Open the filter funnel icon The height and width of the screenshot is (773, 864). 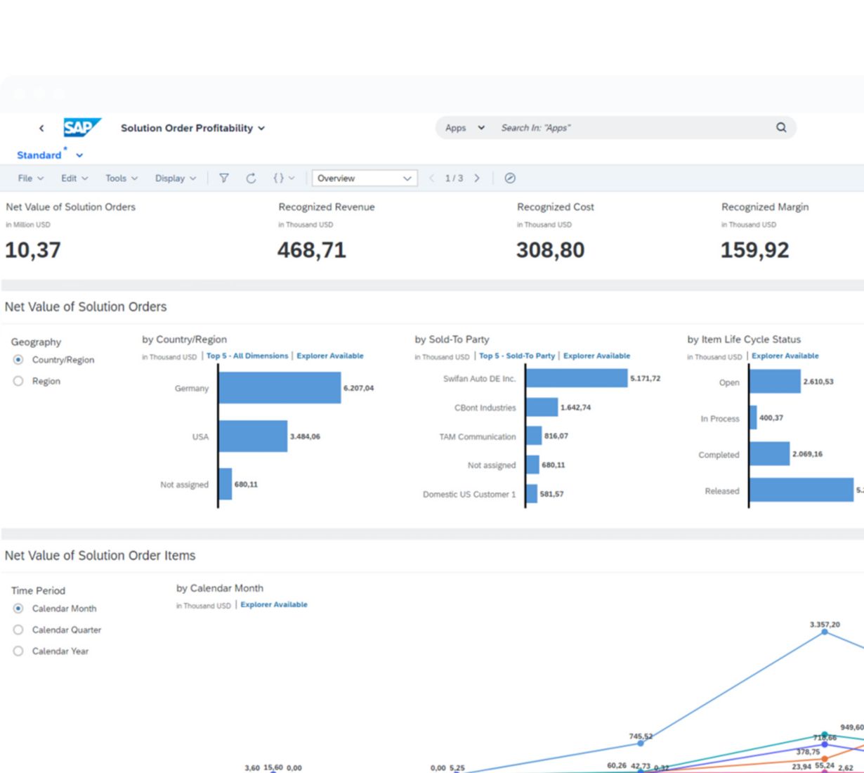pyautogui.click(x=224, y=178)
